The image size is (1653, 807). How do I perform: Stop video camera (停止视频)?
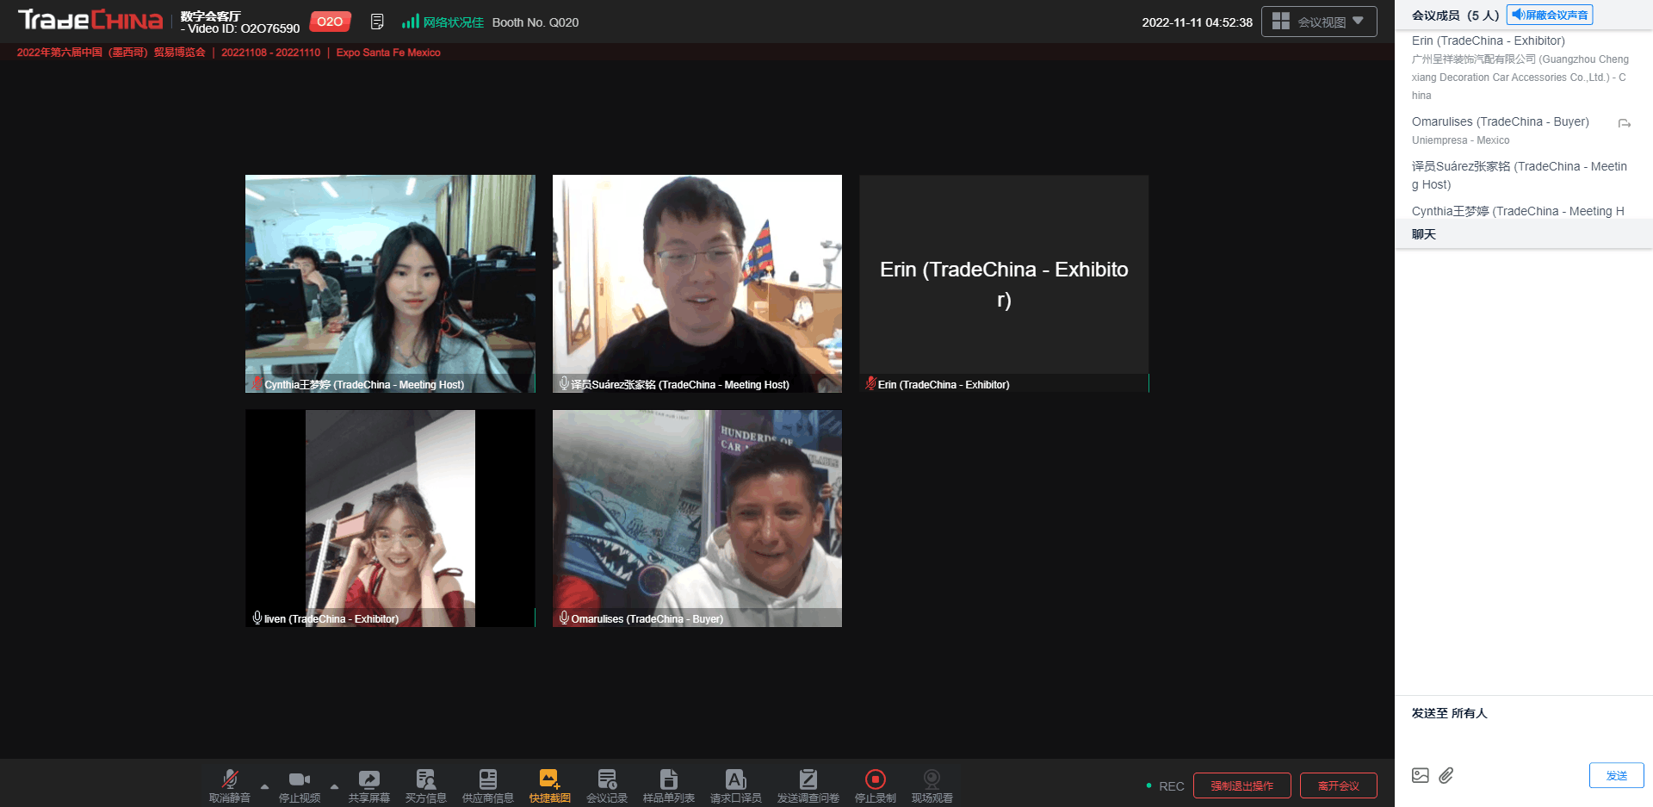tap(299, 785)
